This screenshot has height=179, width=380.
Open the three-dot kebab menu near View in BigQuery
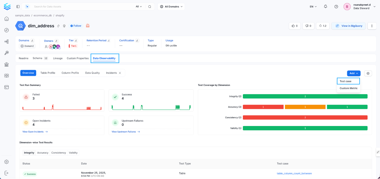coord(372,26)
